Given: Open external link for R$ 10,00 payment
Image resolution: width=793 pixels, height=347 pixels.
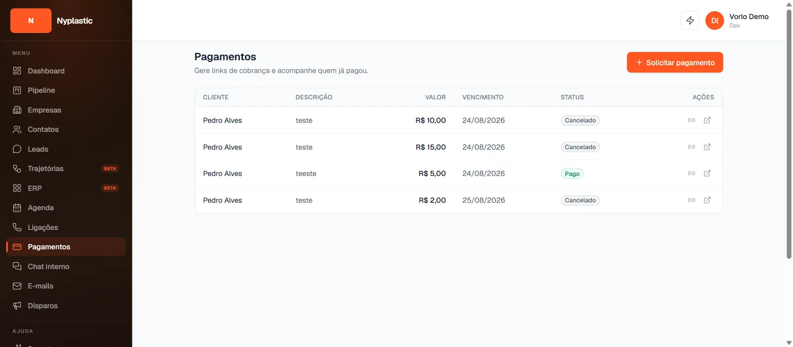Looking at the screenshot, I should pyautogui.click(x=707, y=120).
